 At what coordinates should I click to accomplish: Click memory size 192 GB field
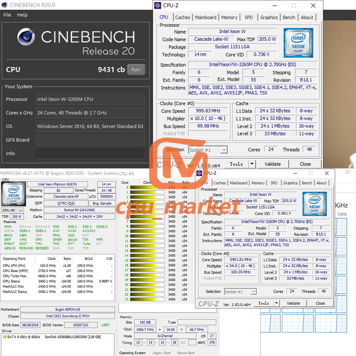145,323
